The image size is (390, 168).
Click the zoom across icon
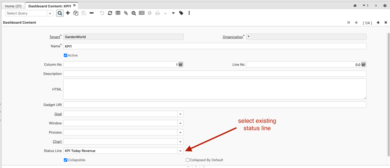point(134,13)
